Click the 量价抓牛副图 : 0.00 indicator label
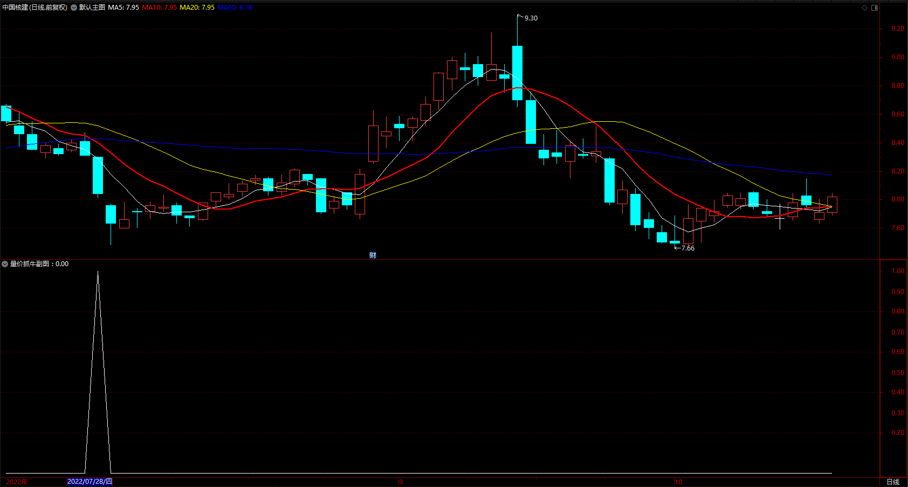908x487 pixels. point(39,264)
